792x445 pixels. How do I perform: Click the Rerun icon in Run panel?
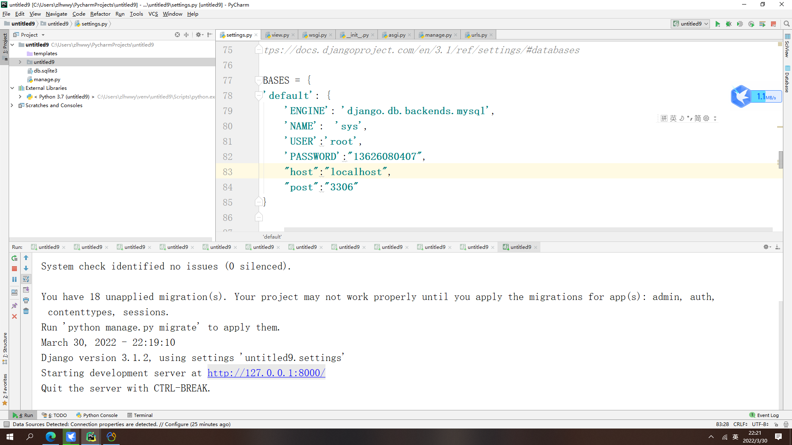[14, 258]
